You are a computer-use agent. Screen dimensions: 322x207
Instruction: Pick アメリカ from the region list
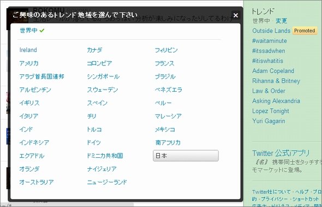(29, 63)
